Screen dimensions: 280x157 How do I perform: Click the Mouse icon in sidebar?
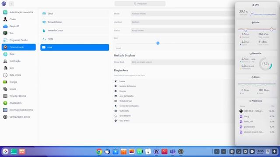click(5, 89)
